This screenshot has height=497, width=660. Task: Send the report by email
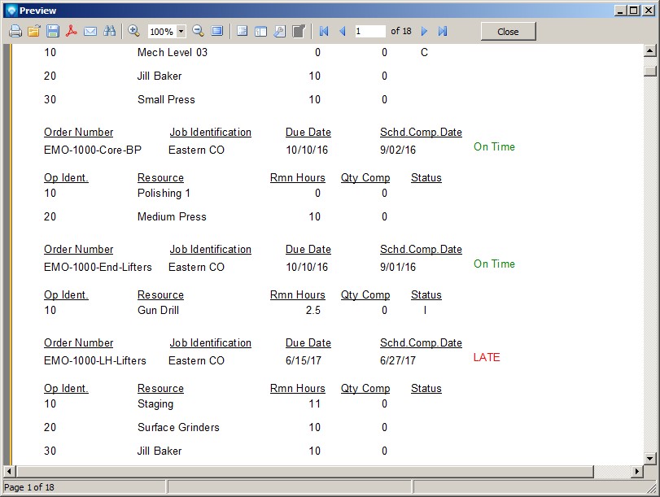point(90,31)
